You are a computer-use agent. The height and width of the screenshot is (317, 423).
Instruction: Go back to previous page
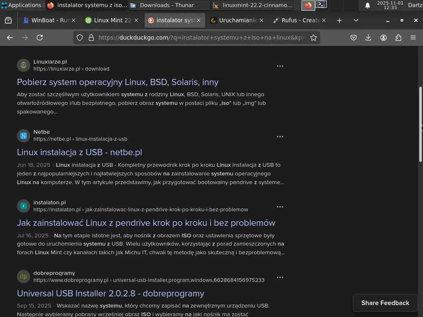(10, 38)
